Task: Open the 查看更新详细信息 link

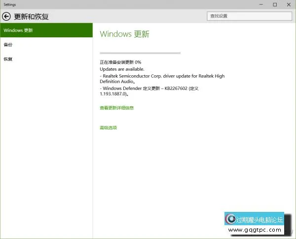Action: click(x=116, y=108)
